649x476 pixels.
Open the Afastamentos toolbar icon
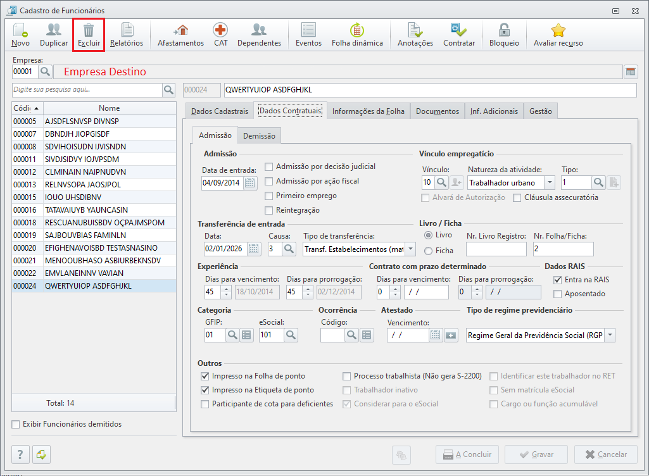[x=180, y=30]
